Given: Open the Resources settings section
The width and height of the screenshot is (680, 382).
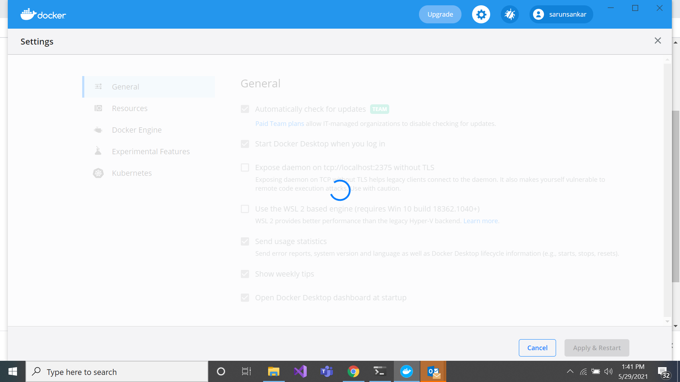Looking at the screenshot, I should point(149,108).
